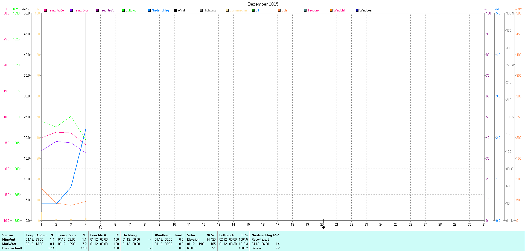The height and width of the screenshot is (251, 525).
Task: Click the Feuchte A. legend label
Action: pyautogui.click(x=107, y=10)
